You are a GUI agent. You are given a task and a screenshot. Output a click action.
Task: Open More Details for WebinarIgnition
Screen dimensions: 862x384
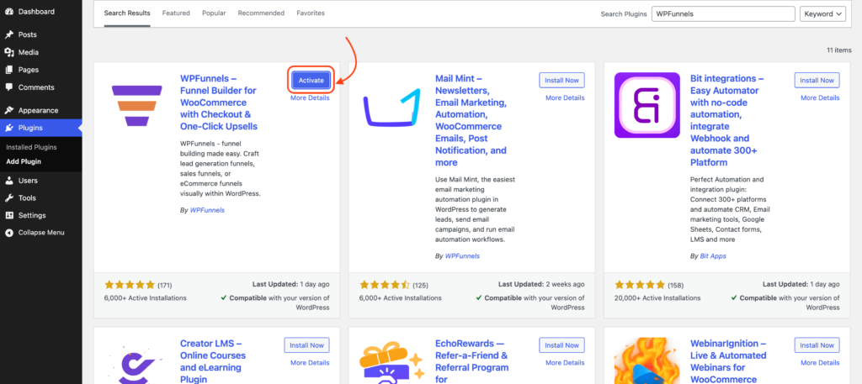click(x=820, y=363)
